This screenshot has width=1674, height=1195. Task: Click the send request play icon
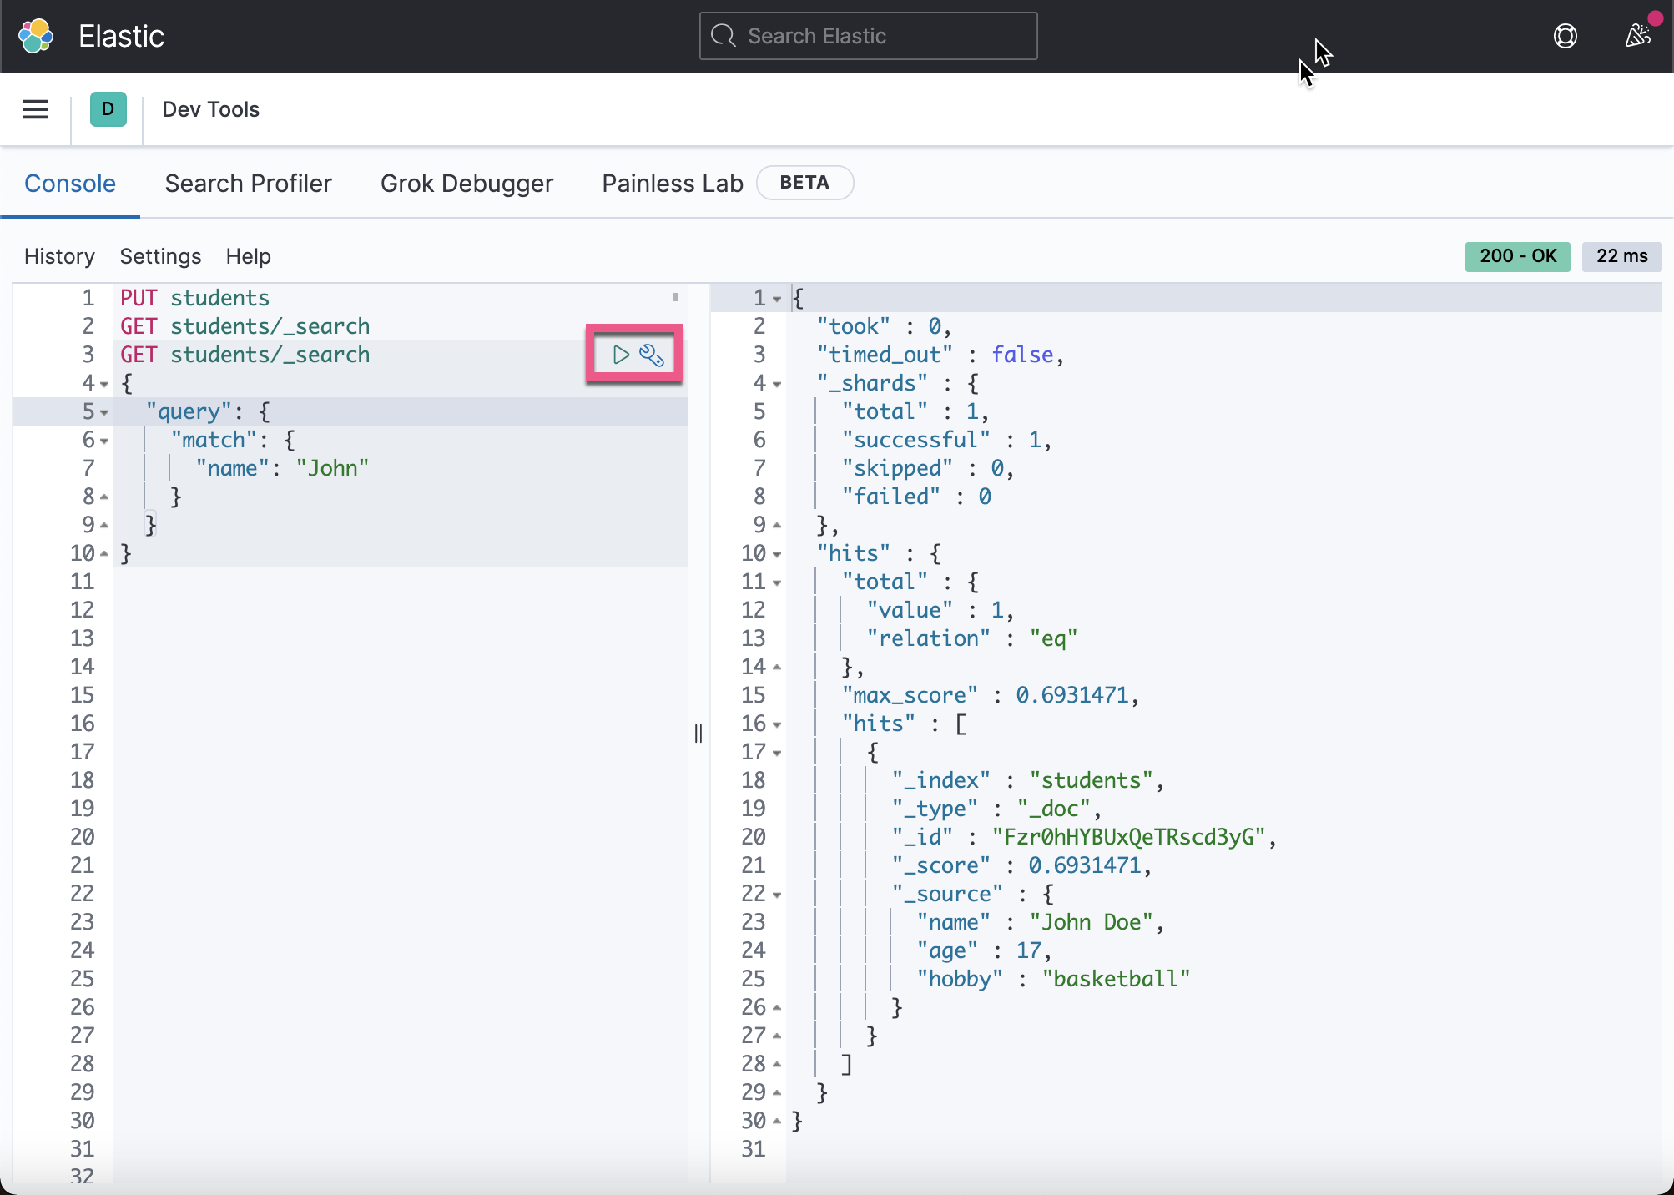click(620, 355)
